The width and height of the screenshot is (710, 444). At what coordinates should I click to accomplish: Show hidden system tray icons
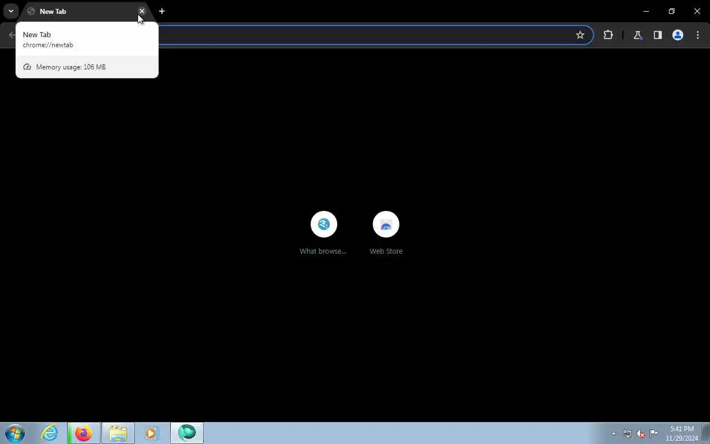pyautogui.click(x=613, y=433)
